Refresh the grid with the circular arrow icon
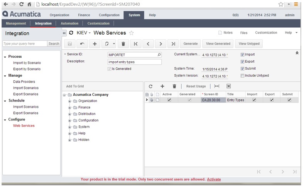The image size is (304, 187). (x=150, y=86)
